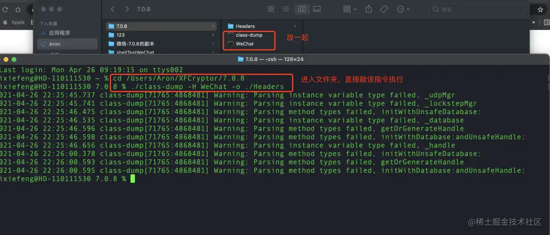Select Aron in the Finder sidebar
Image resolution: width=550 pixels, height=235 pixels.
67,44
